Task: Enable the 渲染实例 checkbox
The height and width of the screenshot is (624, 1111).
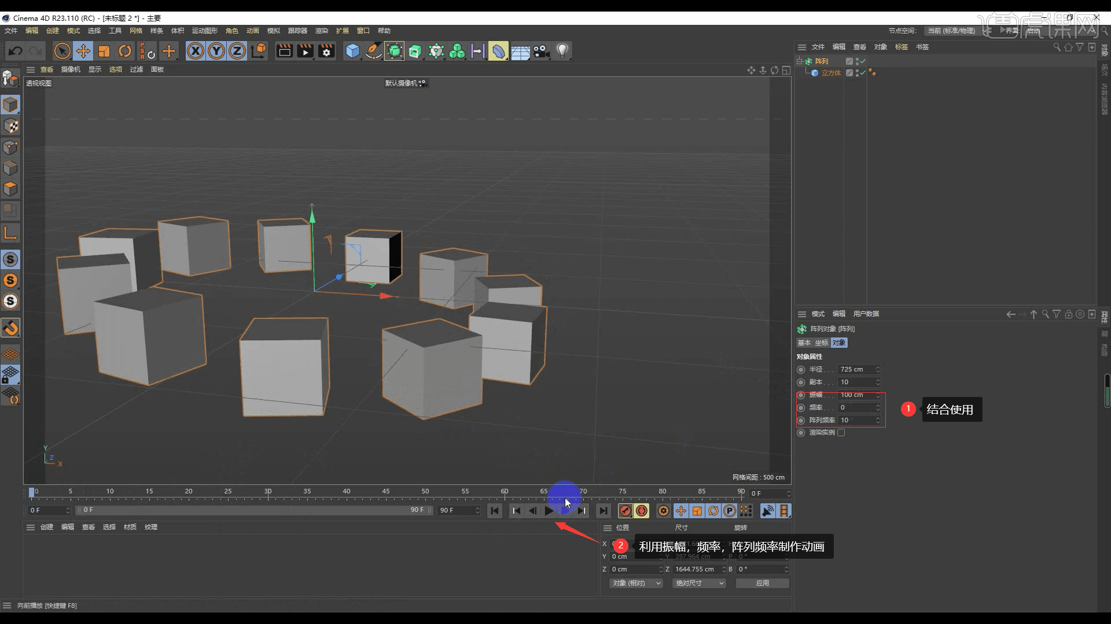Action: [842, 432]
